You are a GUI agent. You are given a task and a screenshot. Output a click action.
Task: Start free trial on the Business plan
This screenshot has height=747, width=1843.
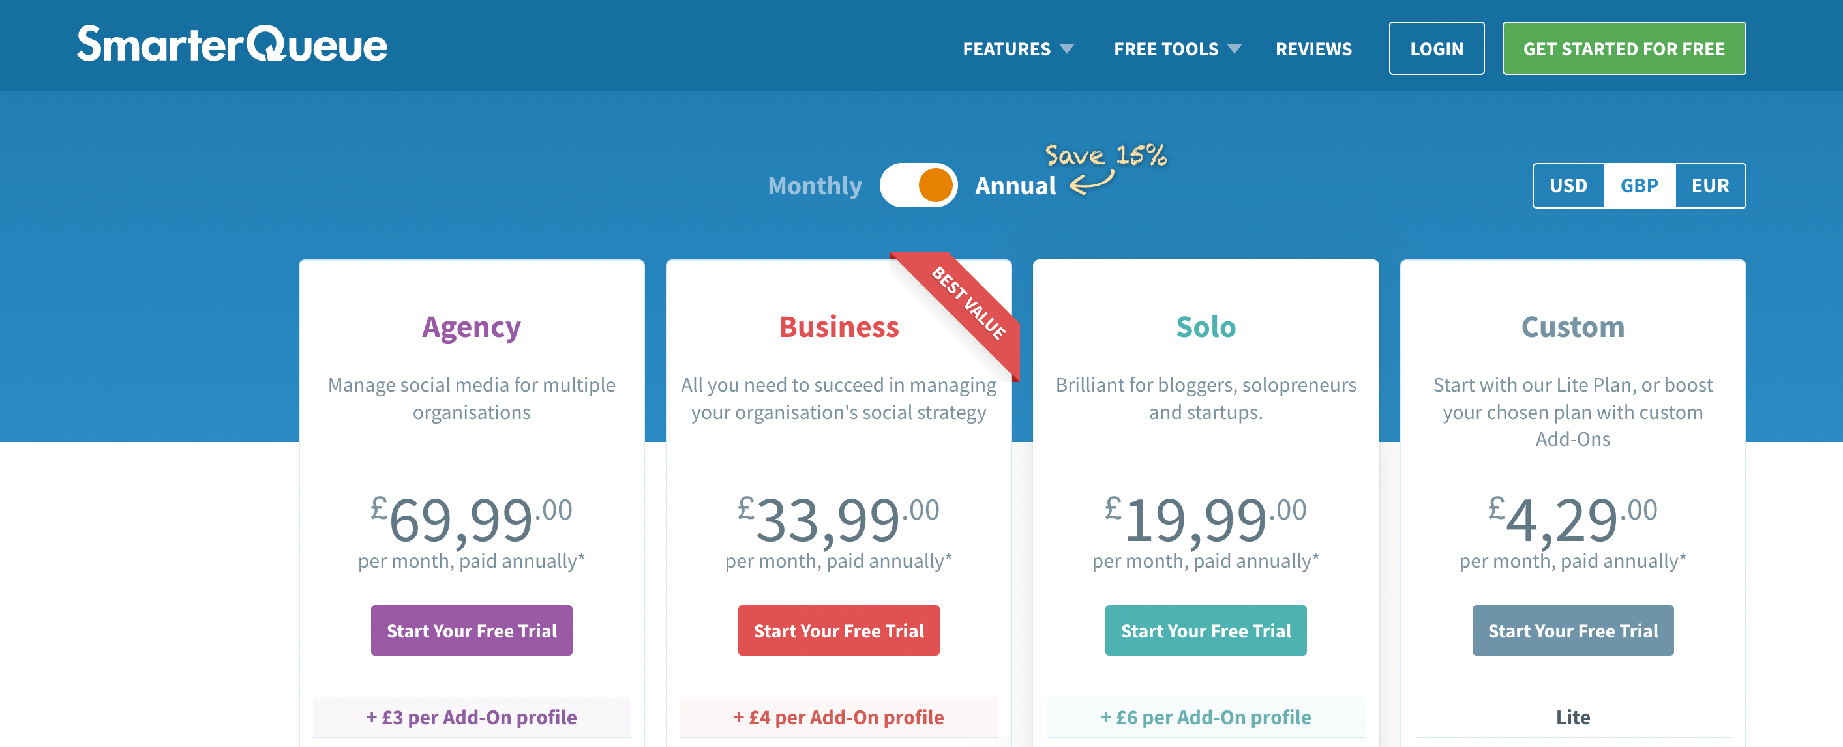(x=839, y=630)
